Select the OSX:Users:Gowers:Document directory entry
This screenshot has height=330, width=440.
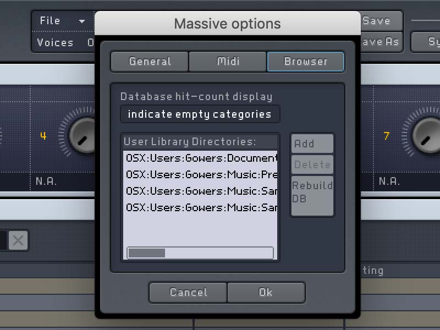[200, 158]
